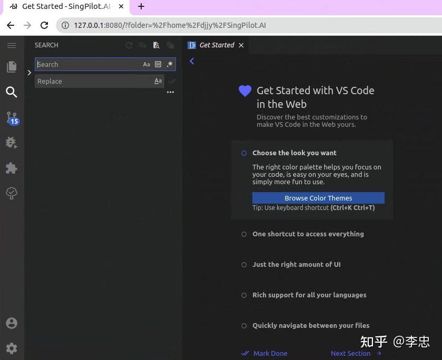Viewport: 442px width, 360px height.
Task: Refresh the search results
Action: click(129, 45)
